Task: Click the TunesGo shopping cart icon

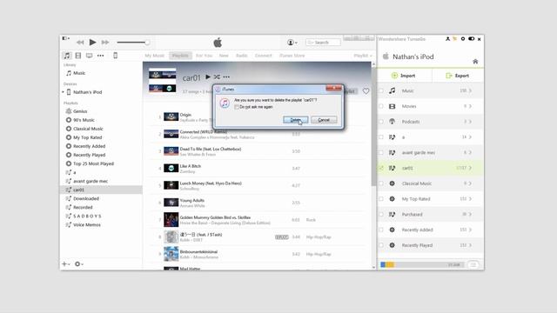Action: [x=454, y=39]
